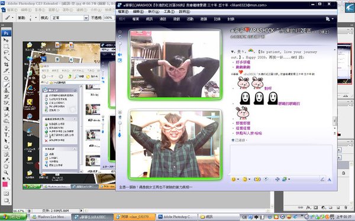Open the brush preset picker arrow
The height and width of the screenshot is (221, 355).
(x=35, y=18)
